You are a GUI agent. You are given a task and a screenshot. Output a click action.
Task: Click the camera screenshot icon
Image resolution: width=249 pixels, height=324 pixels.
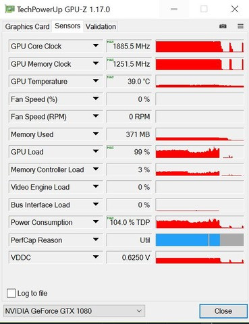[x=223, y=26]
